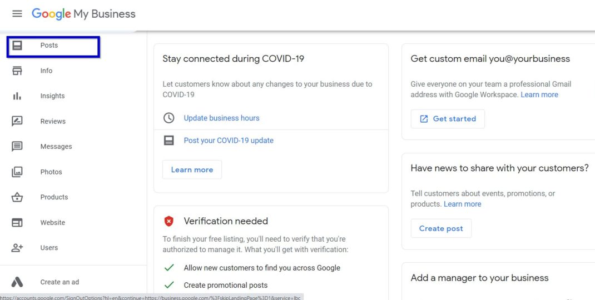
Task: Click Learn more button in COVID-19 card
Action: [192, 169]
